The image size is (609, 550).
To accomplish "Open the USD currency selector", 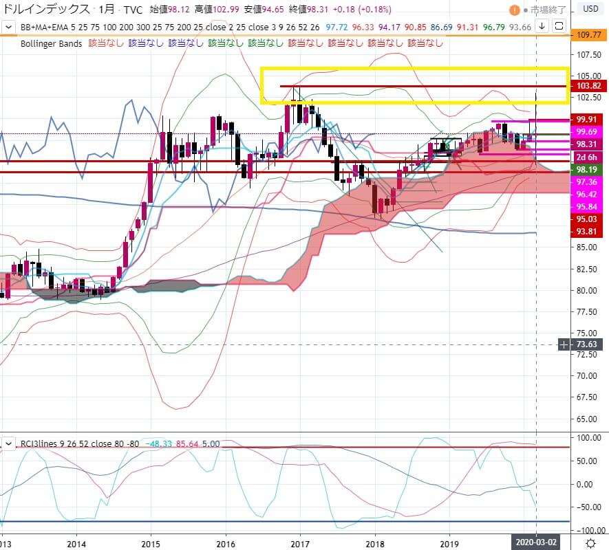I will (x=590, y=8).
